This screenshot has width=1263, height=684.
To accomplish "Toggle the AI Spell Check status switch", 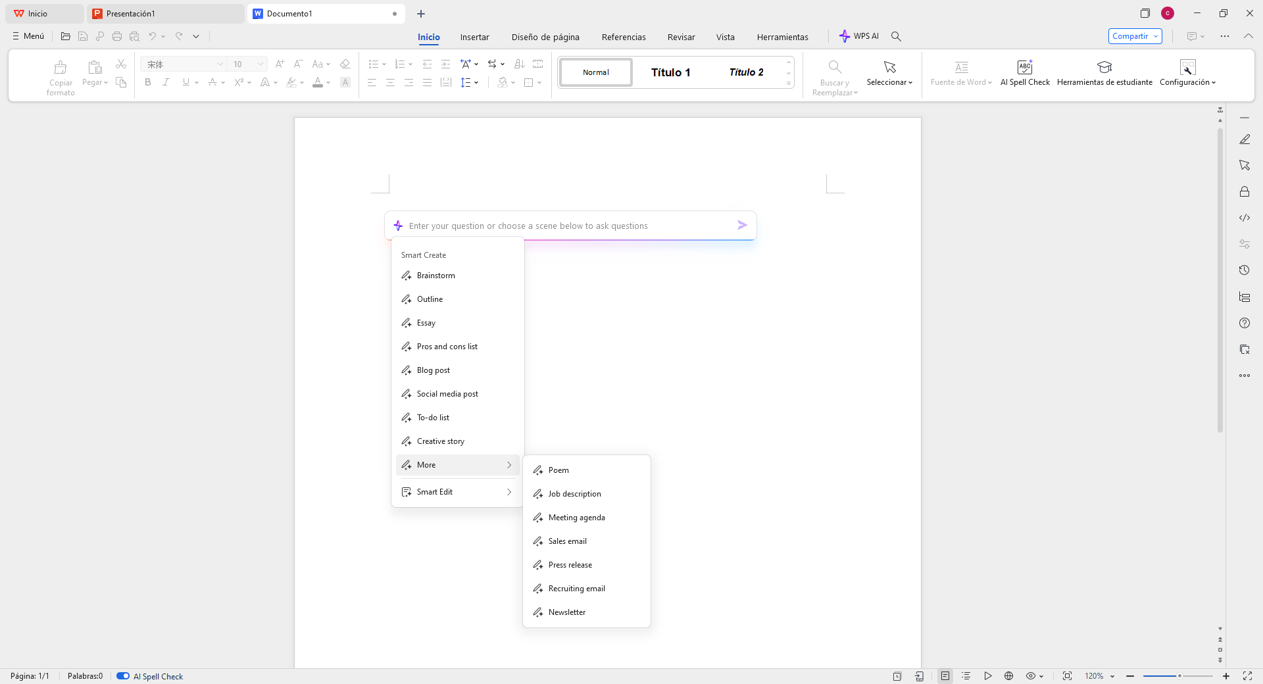I will coord(123,676).
